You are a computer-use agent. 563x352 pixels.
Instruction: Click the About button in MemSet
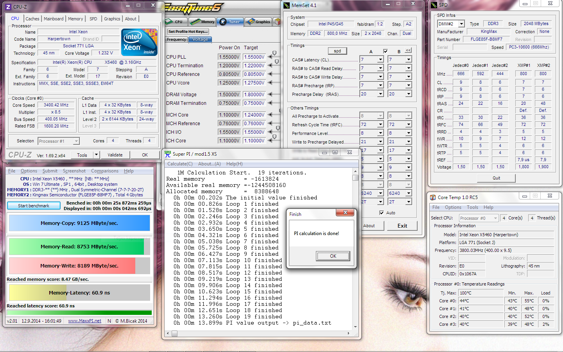point(369,226)
